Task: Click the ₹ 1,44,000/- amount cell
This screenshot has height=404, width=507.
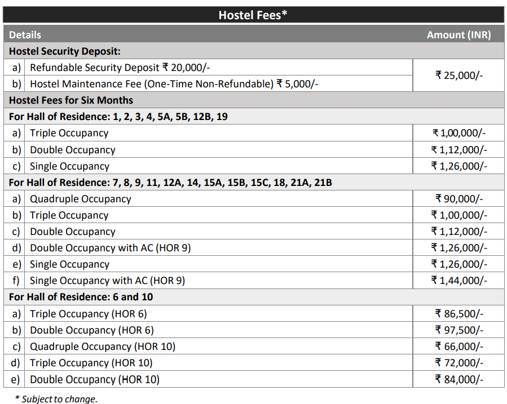Action: click(458, 280)
